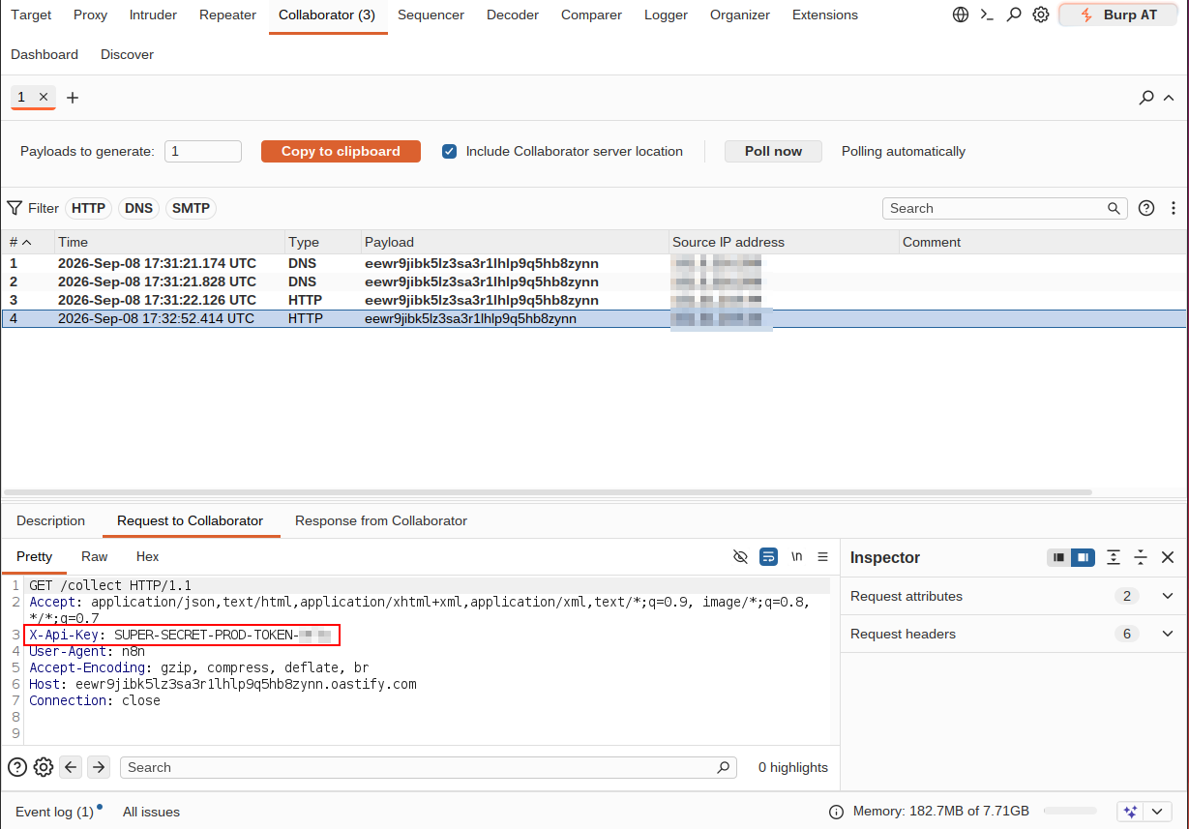The width and height of the screenshot is (1189, 829).
Task: Open the Repeater menu tab
Action: tap(227, 15)
